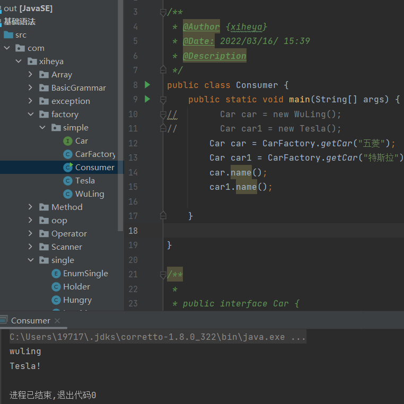Click the xiheya package folder icon
This screenshot has height=404, width=404.
32,62
